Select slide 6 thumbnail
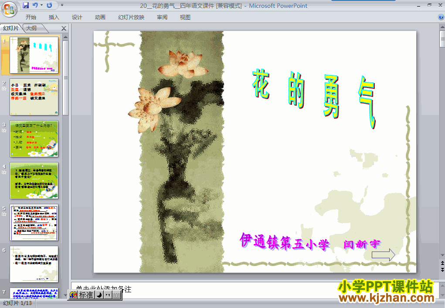 [x=34, y=264]
